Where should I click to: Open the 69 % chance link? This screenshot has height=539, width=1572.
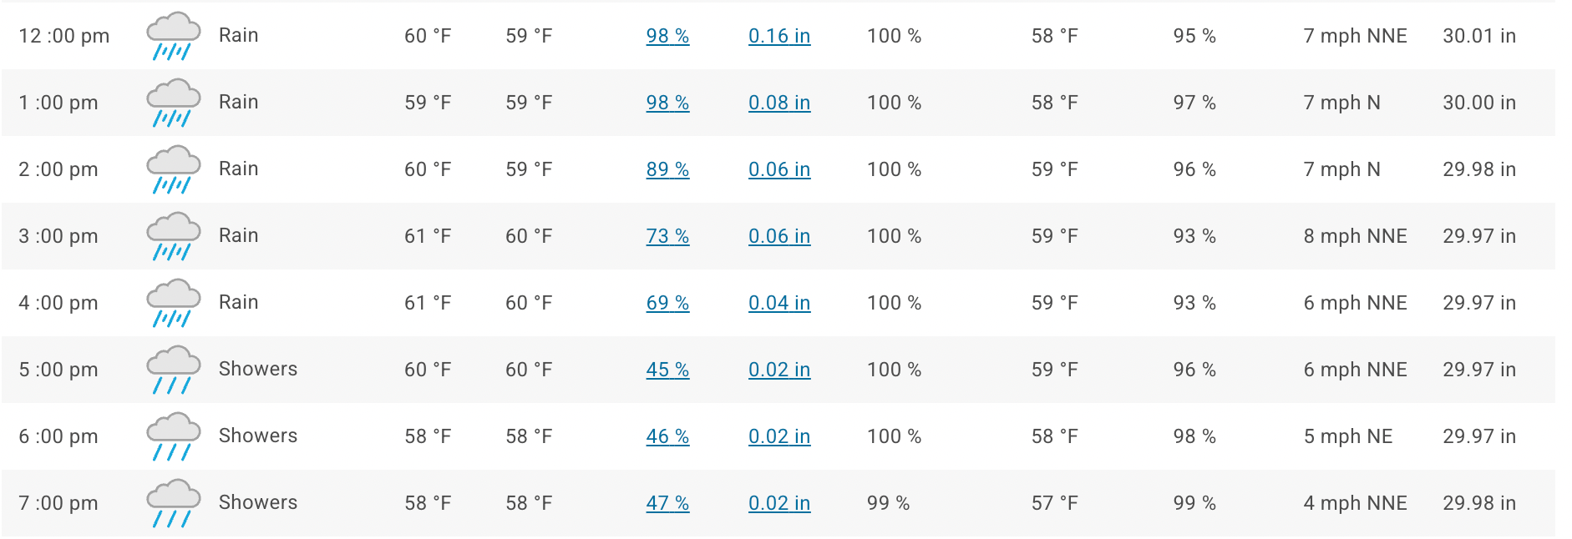click(667, 303)
